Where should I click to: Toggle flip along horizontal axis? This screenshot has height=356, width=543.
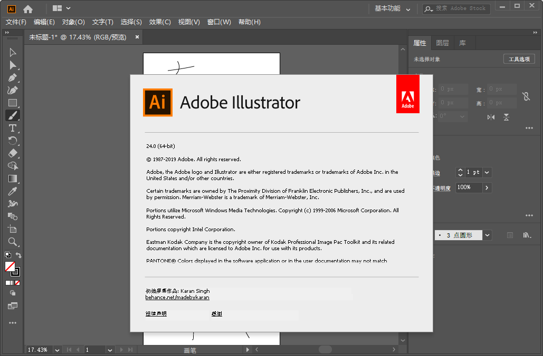[507, 117]
